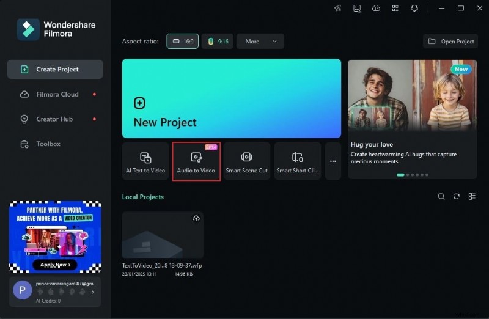
Task: Refresh the Local Projects list
Action: coord(457,197)
